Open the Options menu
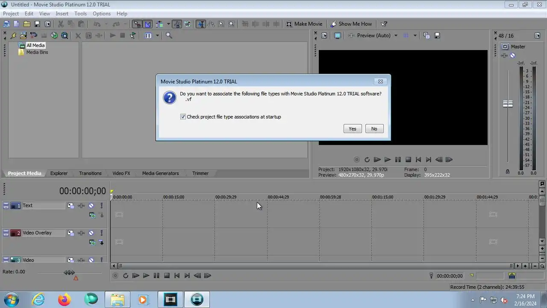Viewport: 547px width, 308px height. [x=102, y=14]
